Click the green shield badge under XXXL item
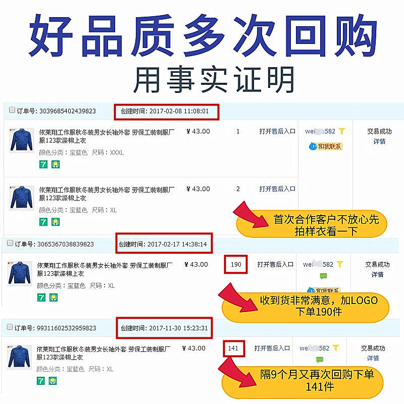Screen dimensions: 404x404 click(56, 164)
